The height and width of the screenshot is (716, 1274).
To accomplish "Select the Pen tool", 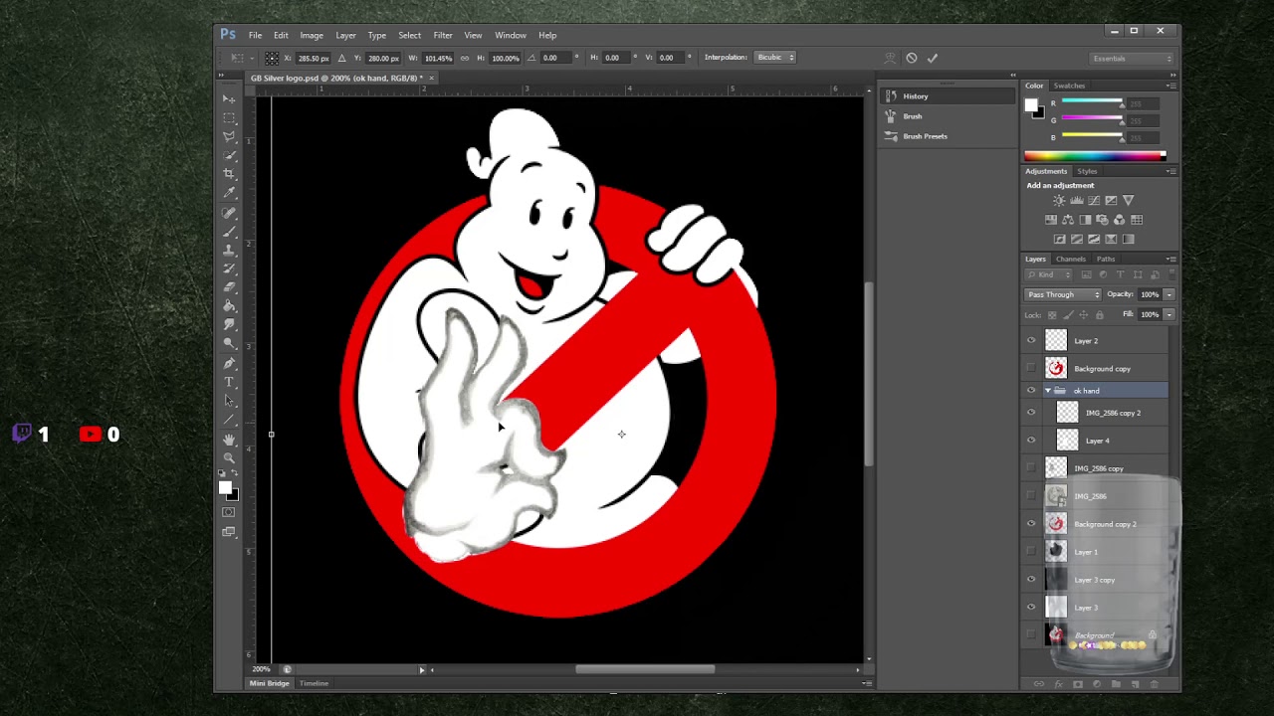I will tap(229, 364).
